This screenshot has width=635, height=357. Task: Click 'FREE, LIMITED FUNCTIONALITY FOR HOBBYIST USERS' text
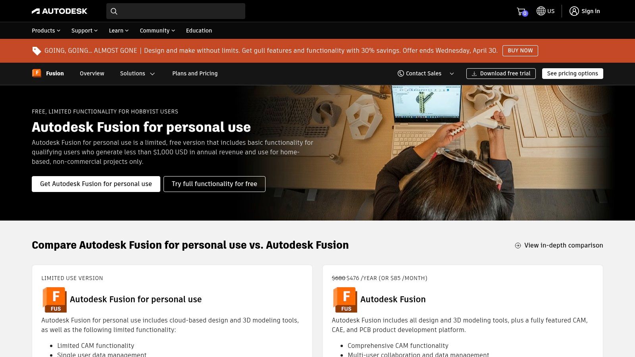pos(105,112)
